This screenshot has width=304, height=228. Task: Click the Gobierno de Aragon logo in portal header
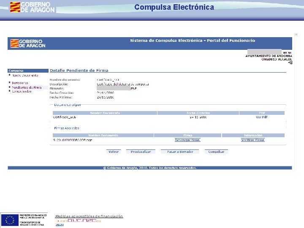point(28,43)
